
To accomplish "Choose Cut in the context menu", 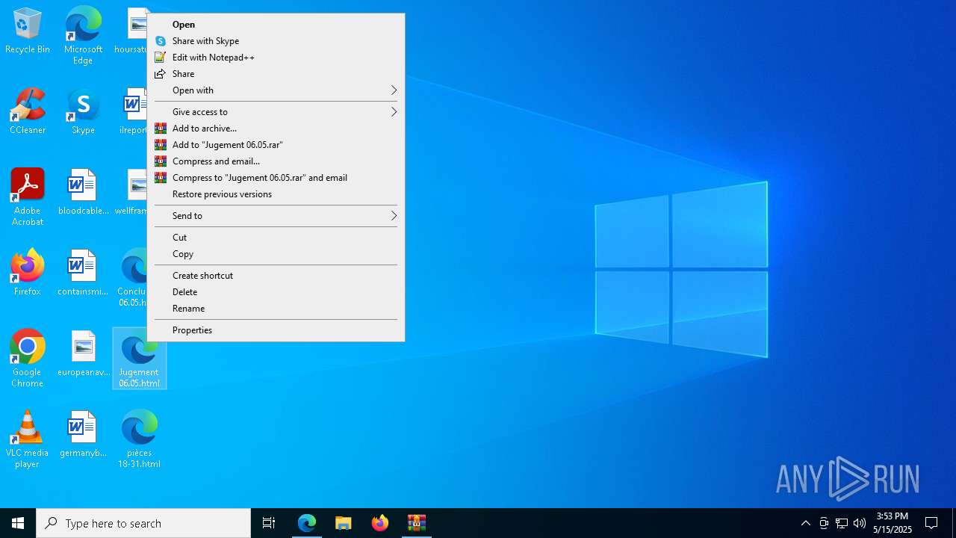I will pyautogui.click(x=276, y=238).
